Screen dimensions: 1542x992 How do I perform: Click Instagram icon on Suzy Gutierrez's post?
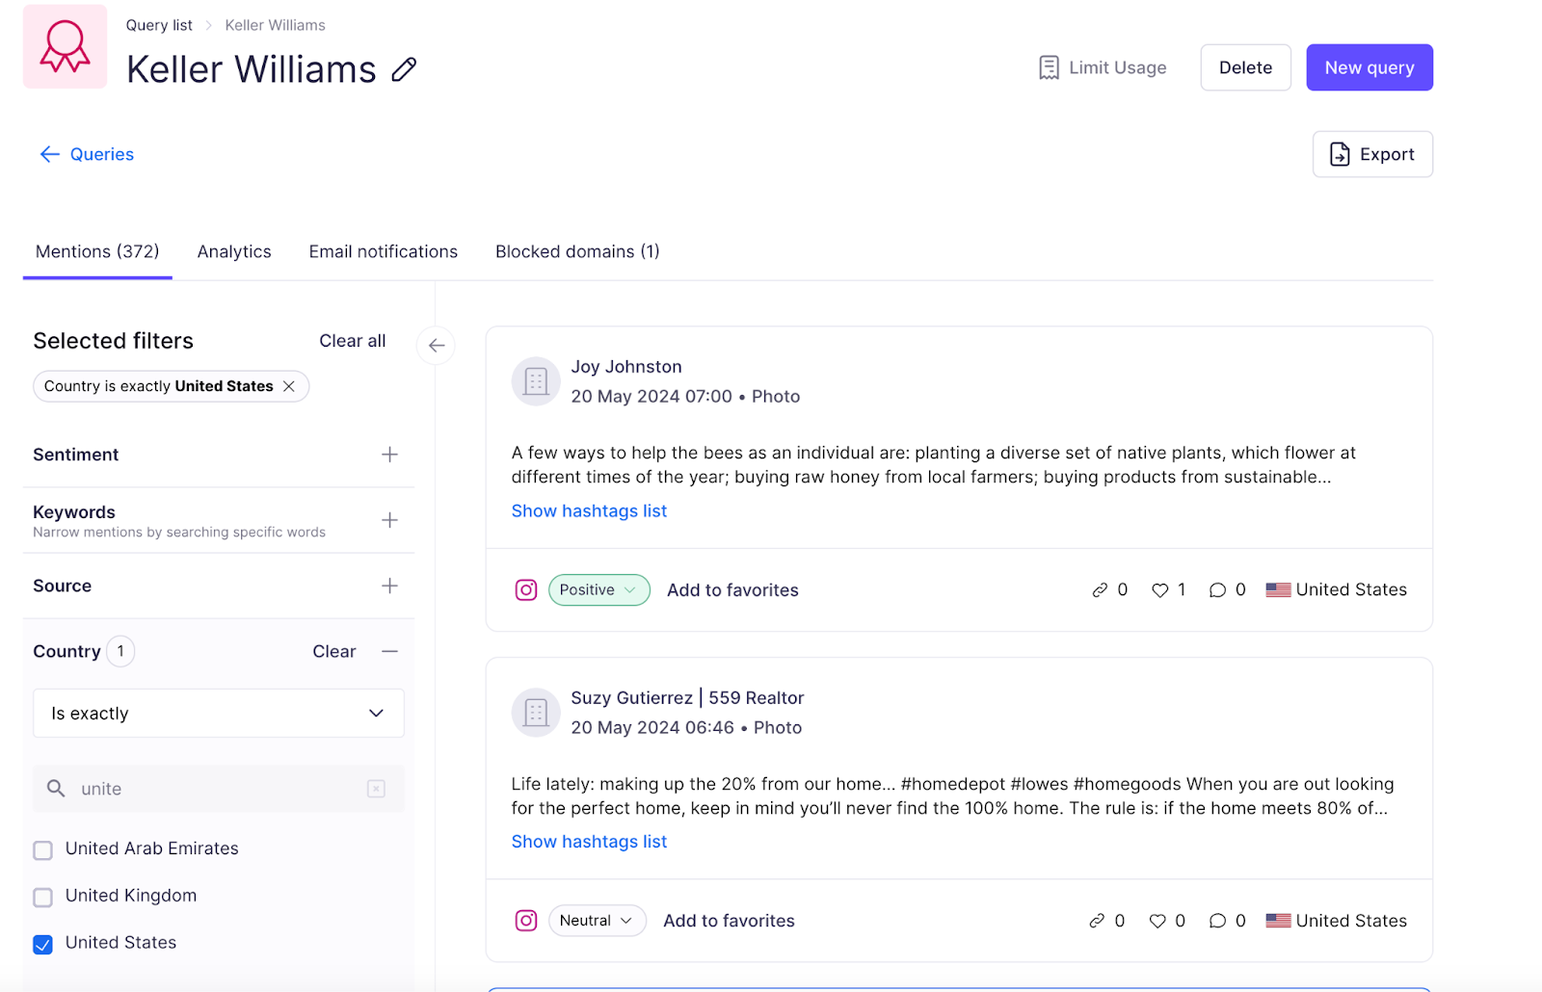click(526, 921)
